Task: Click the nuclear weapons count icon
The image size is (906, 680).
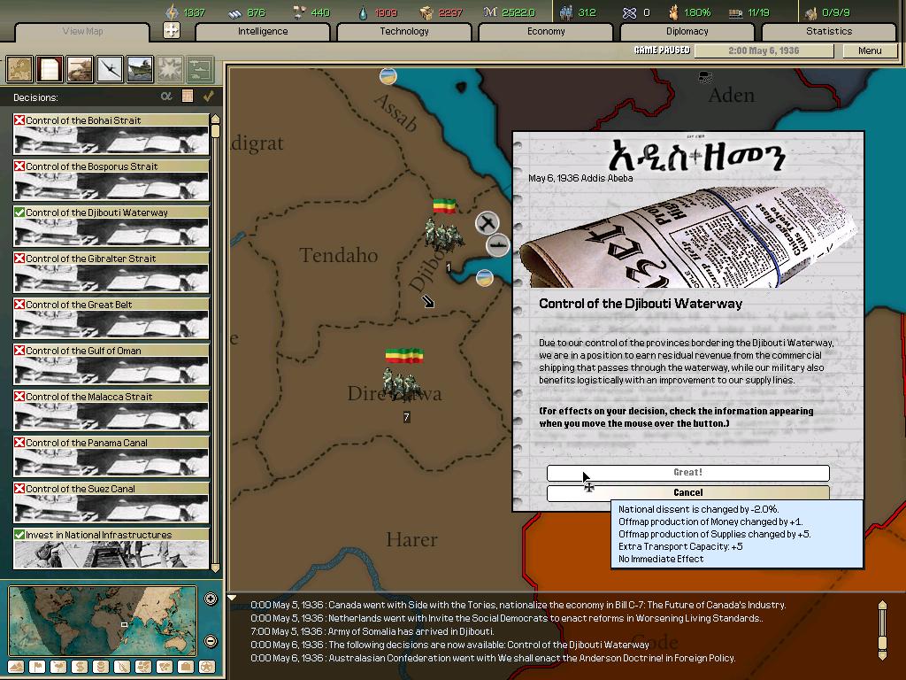Action: pyautogui.click(x=629, y=12)
